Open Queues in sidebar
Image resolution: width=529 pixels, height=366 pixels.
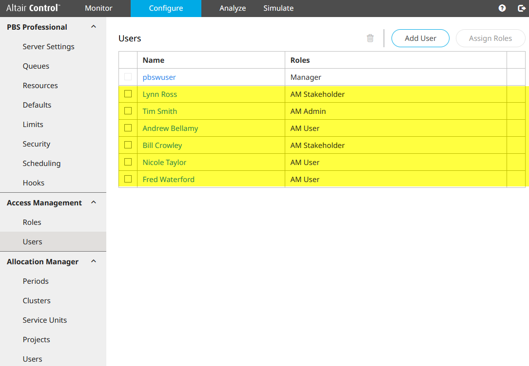click(36, 66)
